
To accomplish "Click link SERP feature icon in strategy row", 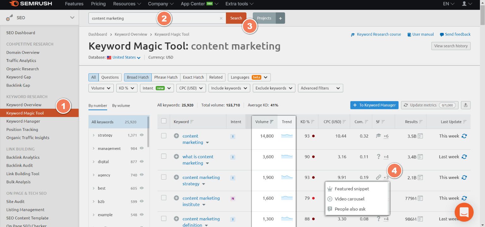I will tap(378, 177).
